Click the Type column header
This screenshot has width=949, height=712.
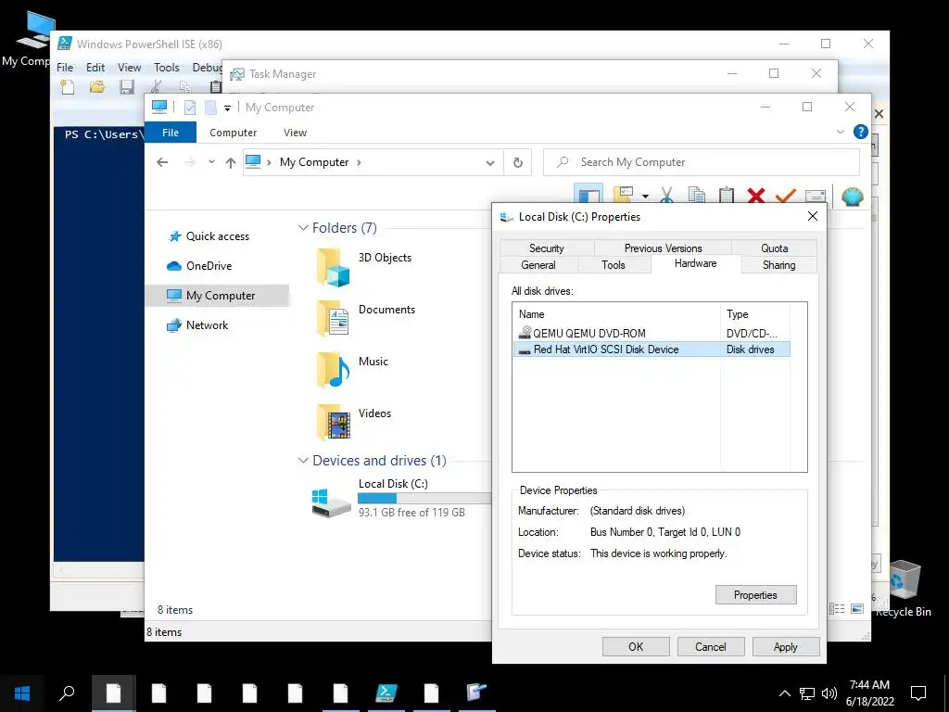coord(754,314)
